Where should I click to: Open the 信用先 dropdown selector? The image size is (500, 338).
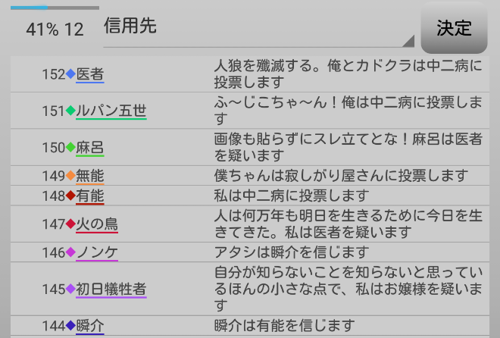pos(258,28)
